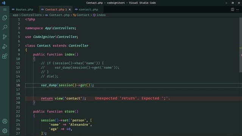This screenshot has height=136, width=242.
Task: Click the '<?php' opening tag on line 1
Action: pyautogui.click(x=30, y=19)
